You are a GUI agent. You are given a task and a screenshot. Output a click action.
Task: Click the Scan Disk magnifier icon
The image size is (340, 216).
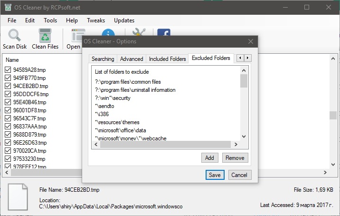[14, 35]
